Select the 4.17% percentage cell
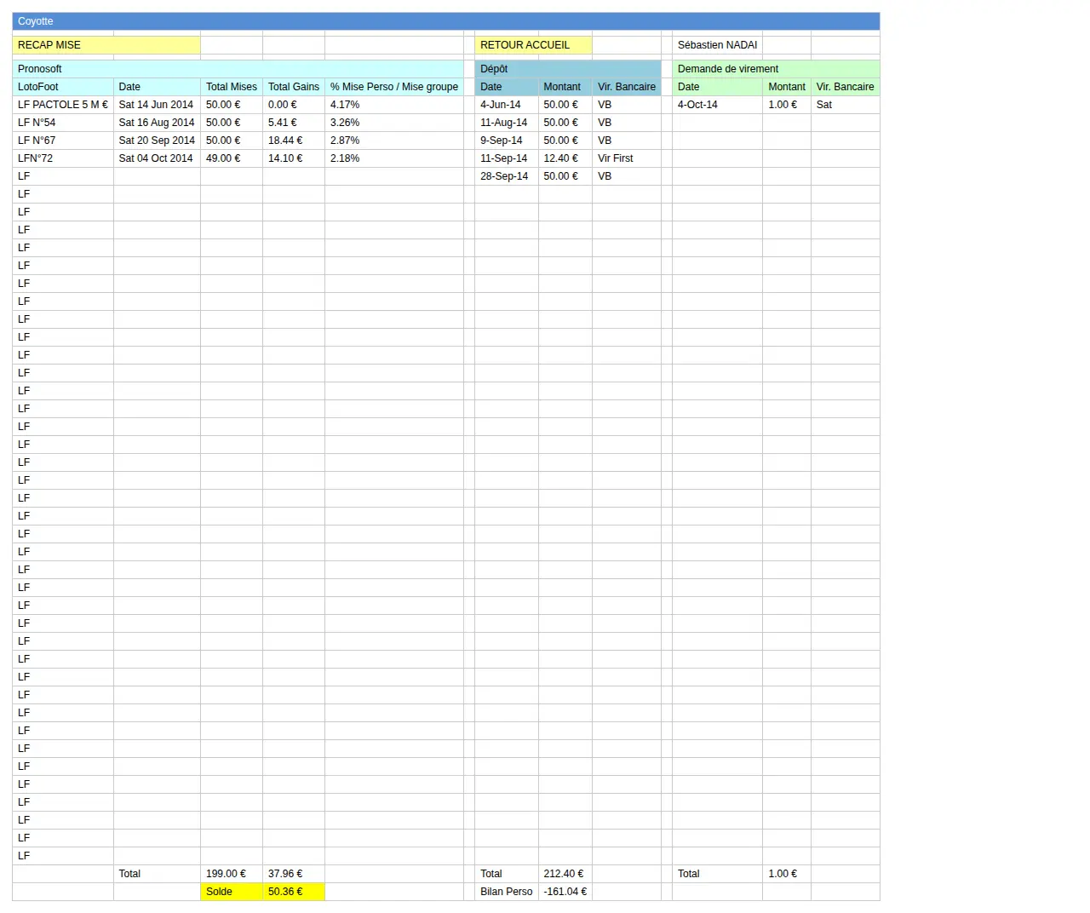This screenshot has width=1090, height=913. point(394,105)
